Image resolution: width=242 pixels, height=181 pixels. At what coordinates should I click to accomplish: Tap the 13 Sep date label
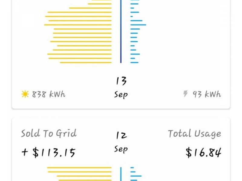pyautogui.click(x=121, y=87)
